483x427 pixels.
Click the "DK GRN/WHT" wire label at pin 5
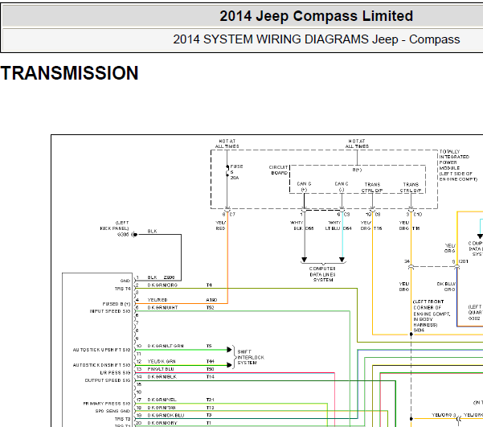click(x=162, y=308)
